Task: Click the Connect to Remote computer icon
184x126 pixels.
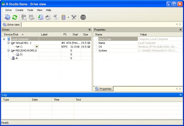Action: [x=7, y=17]
